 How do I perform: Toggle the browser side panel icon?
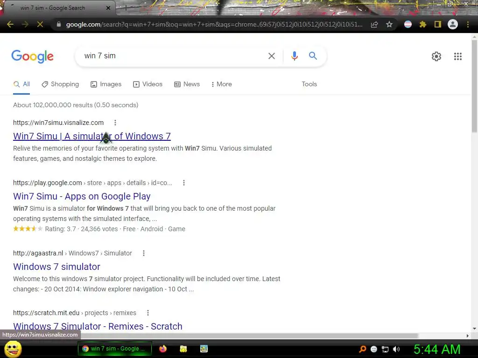click(x=438, y=24)
